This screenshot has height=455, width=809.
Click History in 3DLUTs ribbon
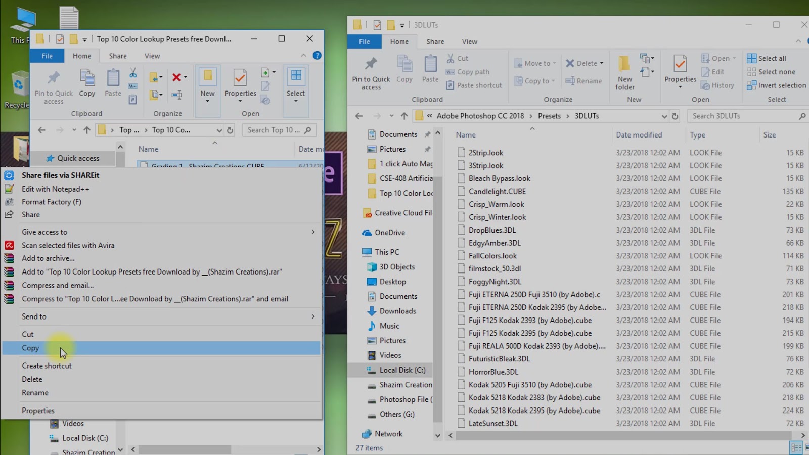(x=717, y=85)
